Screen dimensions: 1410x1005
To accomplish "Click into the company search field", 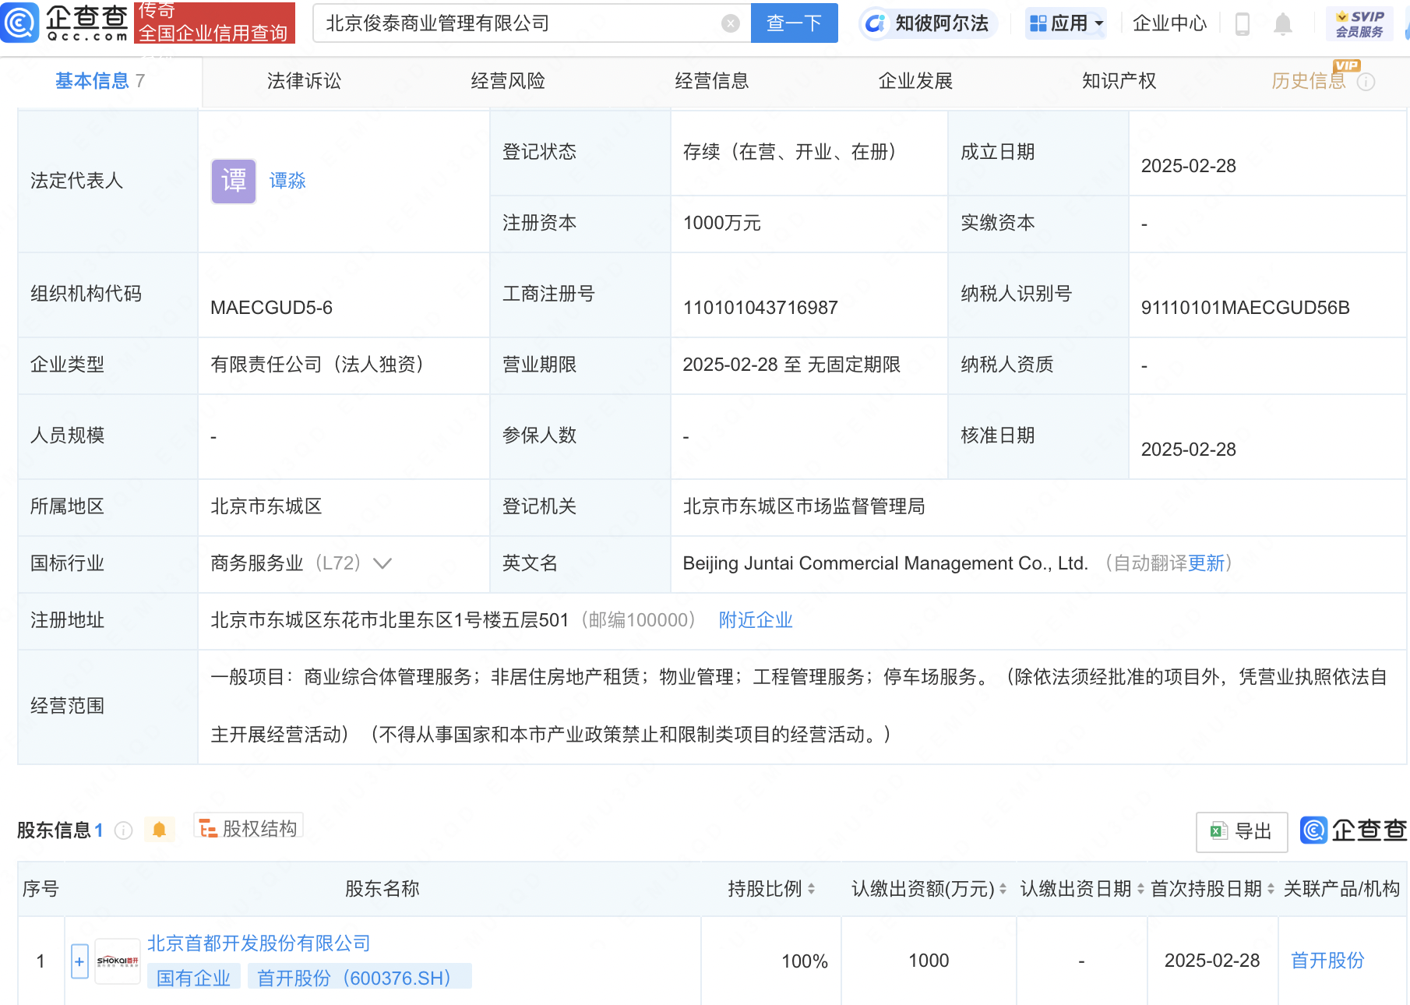I will [x=514, y=23].
